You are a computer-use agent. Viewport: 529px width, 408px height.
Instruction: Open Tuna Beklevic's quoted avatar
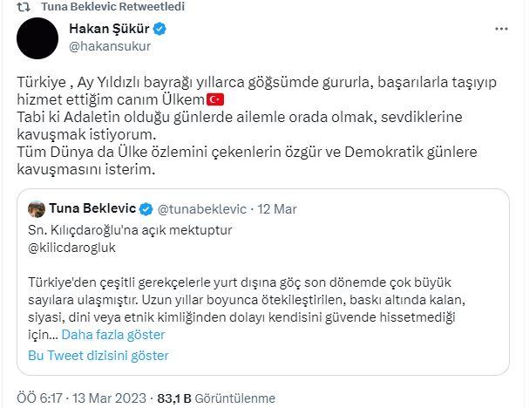[37, 209]
